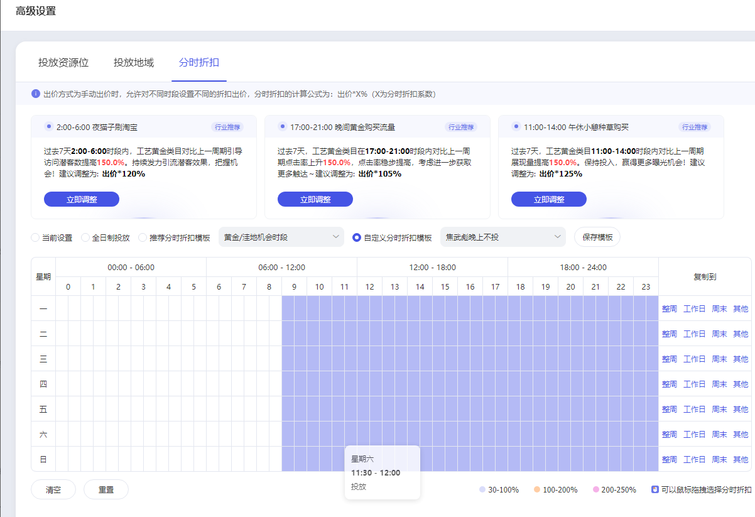
Task: Click 行业推荐 badge on the 11:00-14:00 card
Action: (695, 127)
